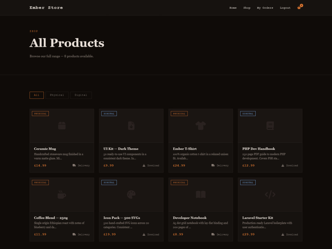Click the £24.99 price on Ember T-Shirt

pos(179,166)
